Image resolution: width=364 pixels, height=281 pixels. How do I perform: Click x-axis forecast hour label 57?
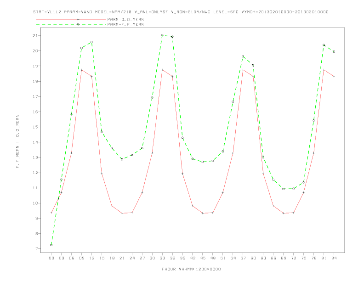243,258
